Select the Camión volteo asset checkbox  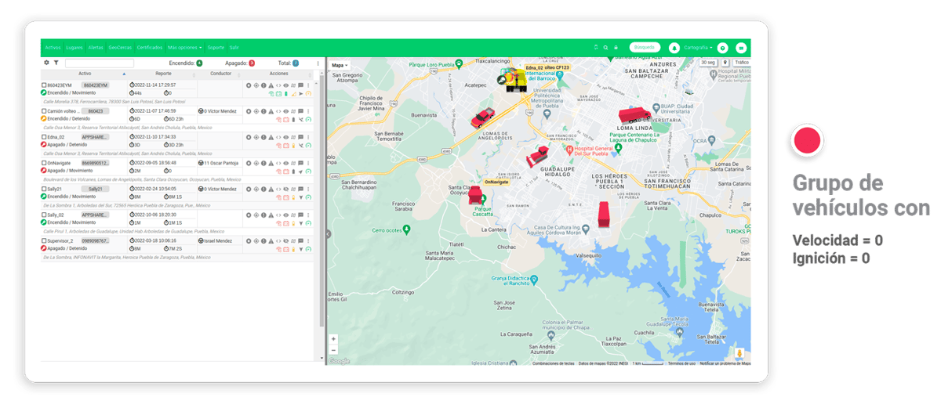[44, 111]
